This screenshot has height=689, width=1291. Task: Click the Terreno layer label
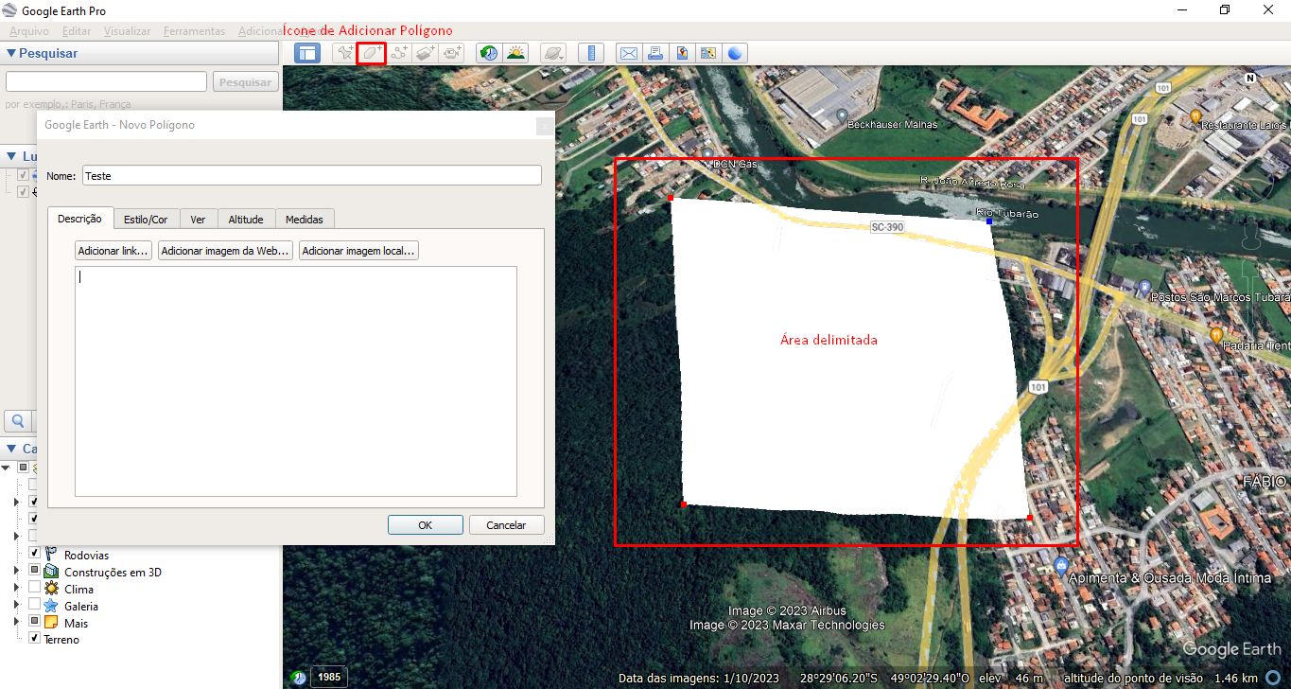61,640
